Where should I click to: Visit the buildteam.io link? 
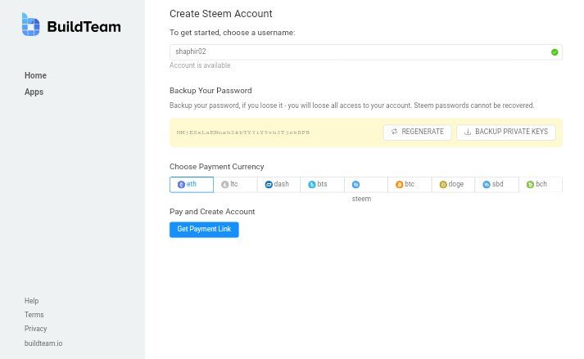tap(43, 343)
